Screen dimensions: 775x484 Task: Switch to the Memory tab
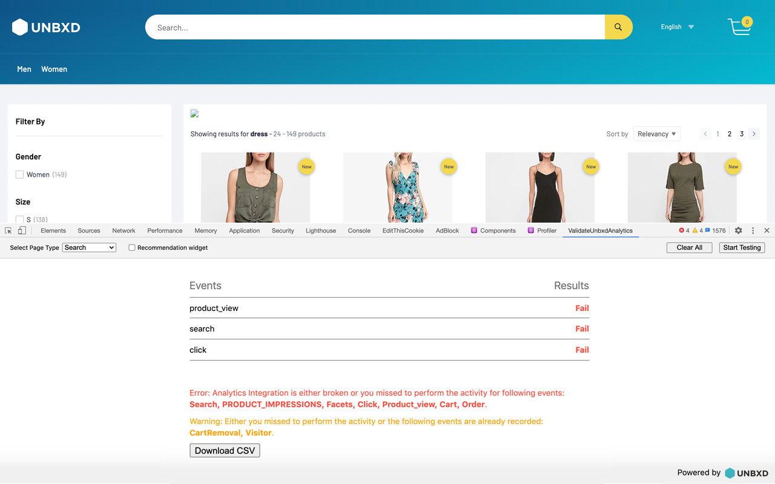tap(206, 231)
